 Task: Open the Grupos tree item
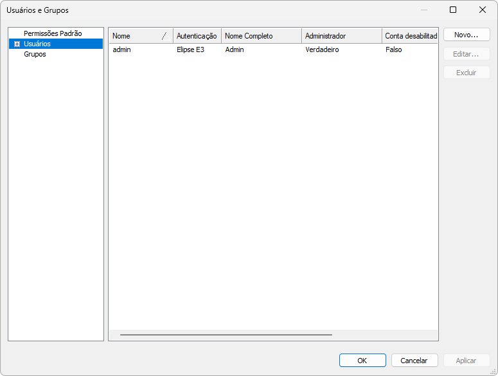pos(35,54)
